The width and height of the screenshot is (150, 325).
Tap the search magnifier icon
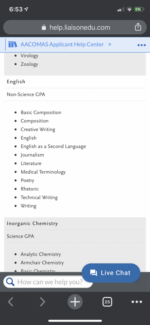click(x=10, y=282)
